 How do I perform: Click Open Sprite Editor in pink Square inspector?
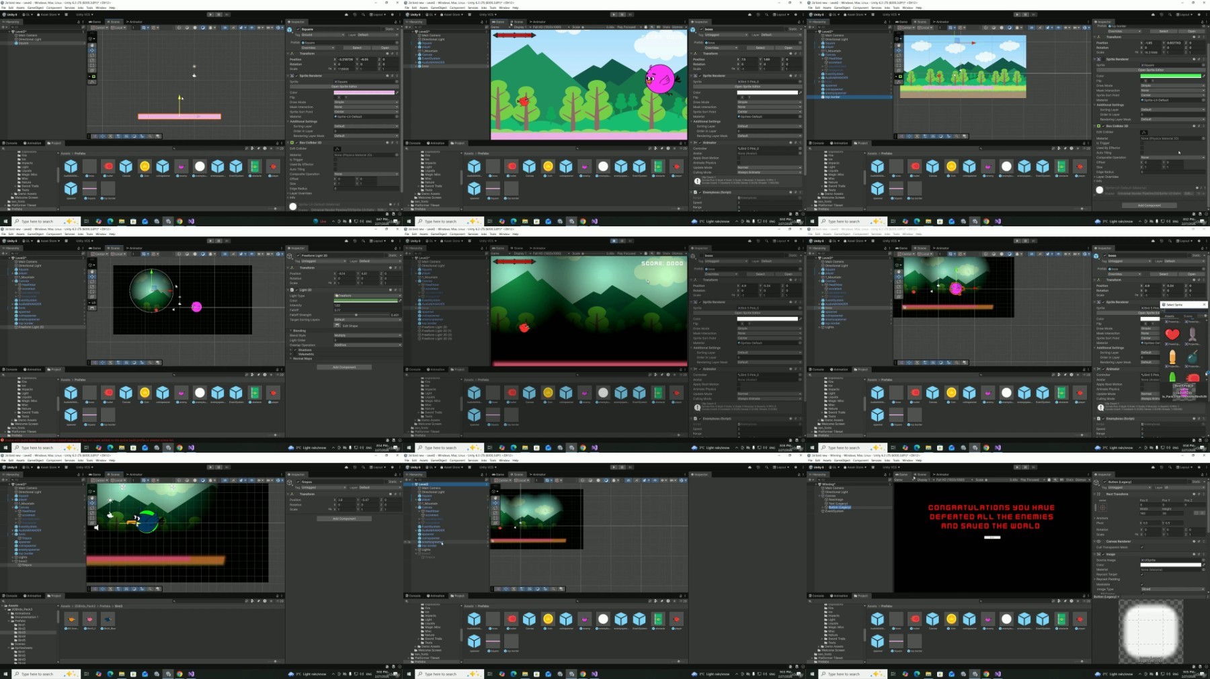coord(344,87)
